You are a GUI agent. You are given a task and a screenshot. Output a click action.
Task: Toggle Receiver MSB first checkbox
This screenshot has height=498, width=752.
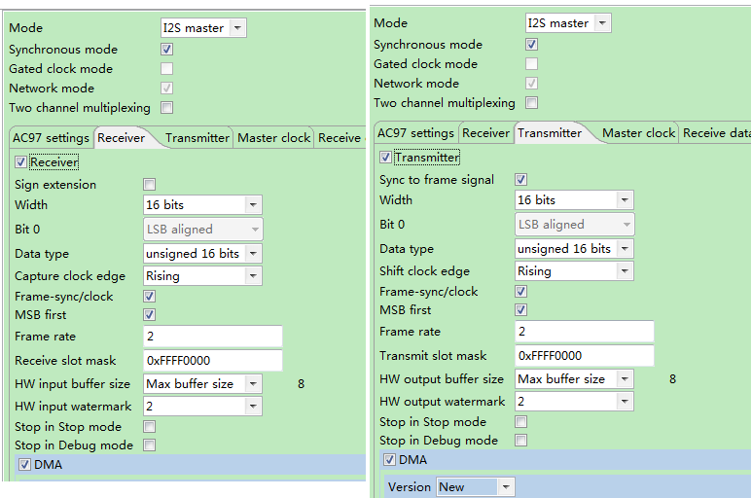coord(149,315)
